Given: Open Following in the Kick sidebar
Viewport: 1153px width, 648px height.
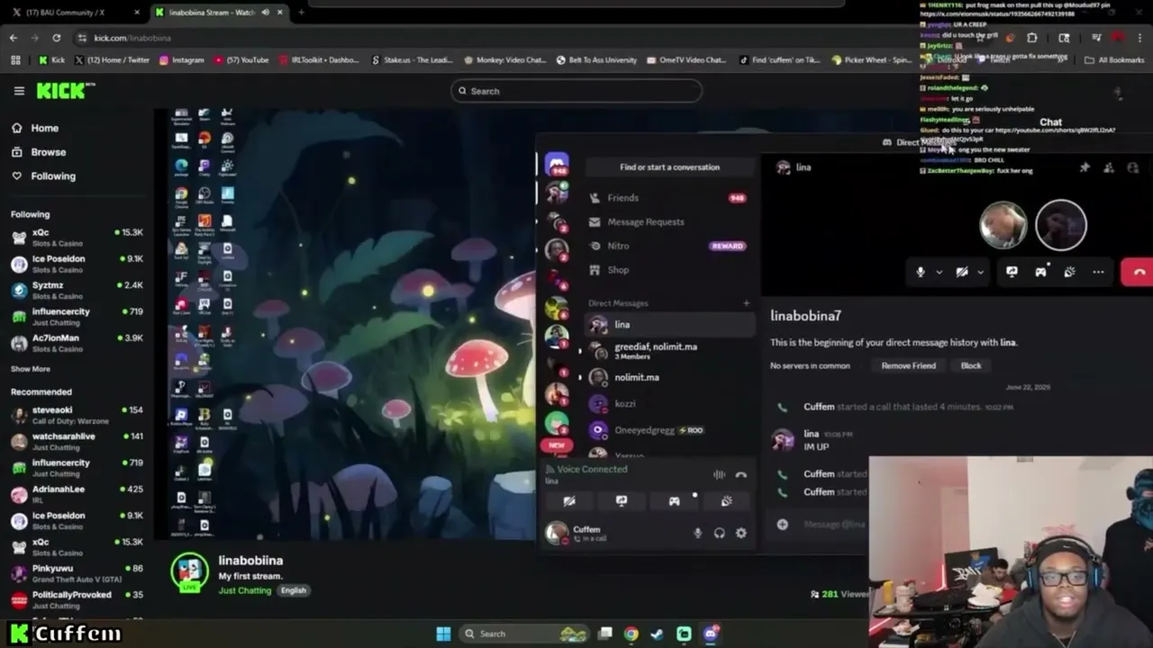Looking at the screenshot, I should pos(43,176).
